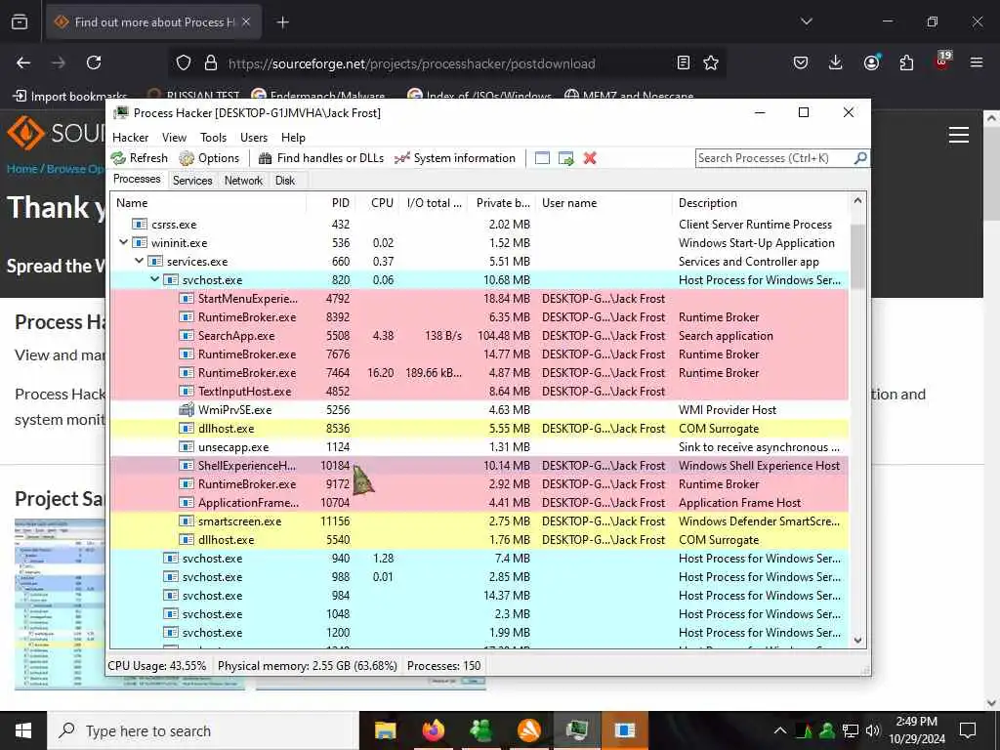Image resolution: width=1000 pixels, height=750 pixels.
Task: Sort by the Name column header
Action: (209, 203)
